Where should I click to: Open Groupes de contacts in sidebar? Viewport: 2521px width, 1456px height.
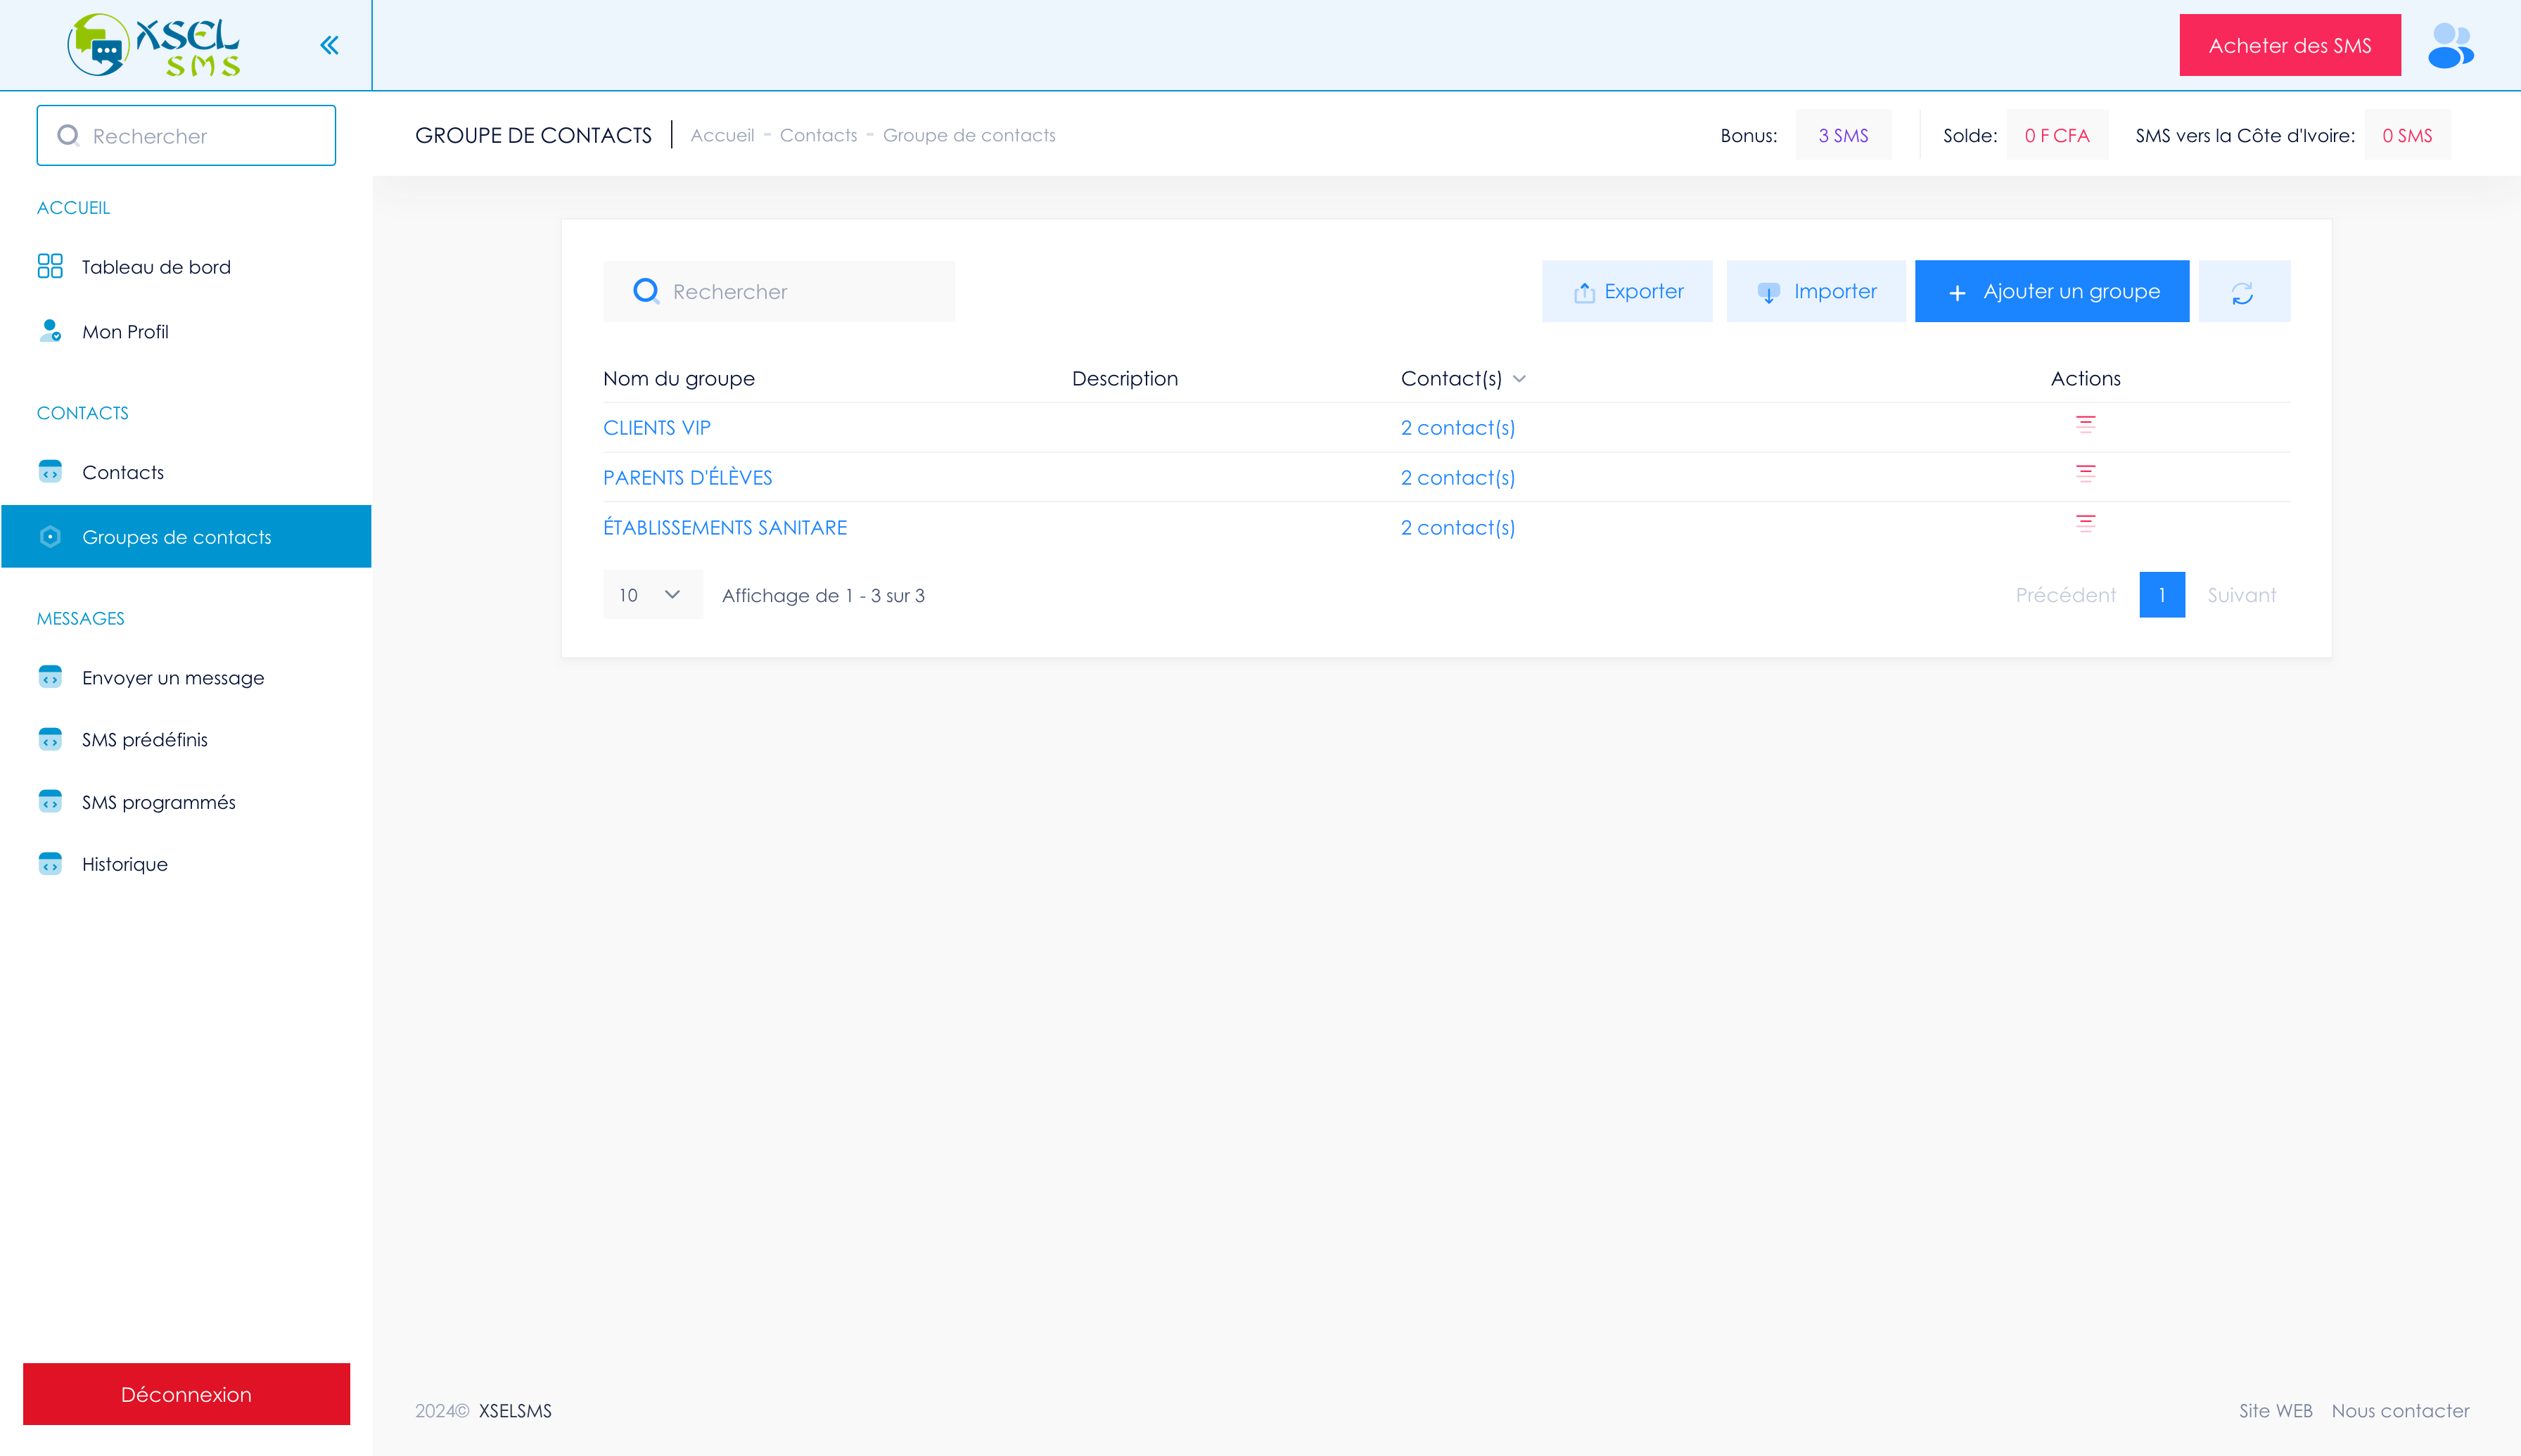click(x=177, y=537)
